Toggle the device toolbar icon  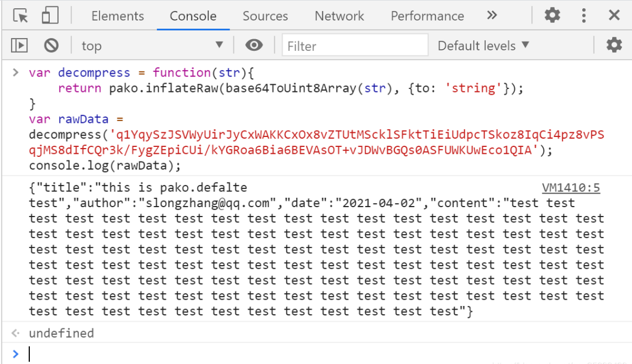(50, 16)
